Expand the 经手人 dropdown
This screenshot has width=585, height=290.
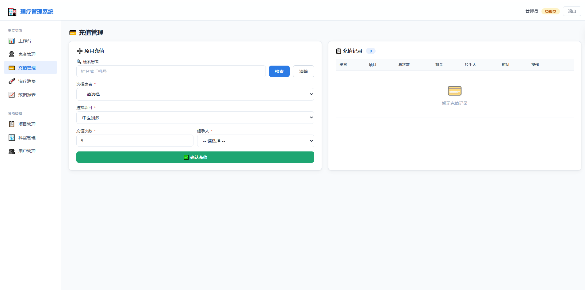[x=256, y=141]
